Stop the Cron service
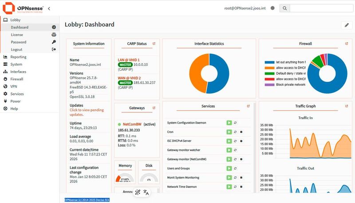The image size is (355, 203). pos(241,132)
